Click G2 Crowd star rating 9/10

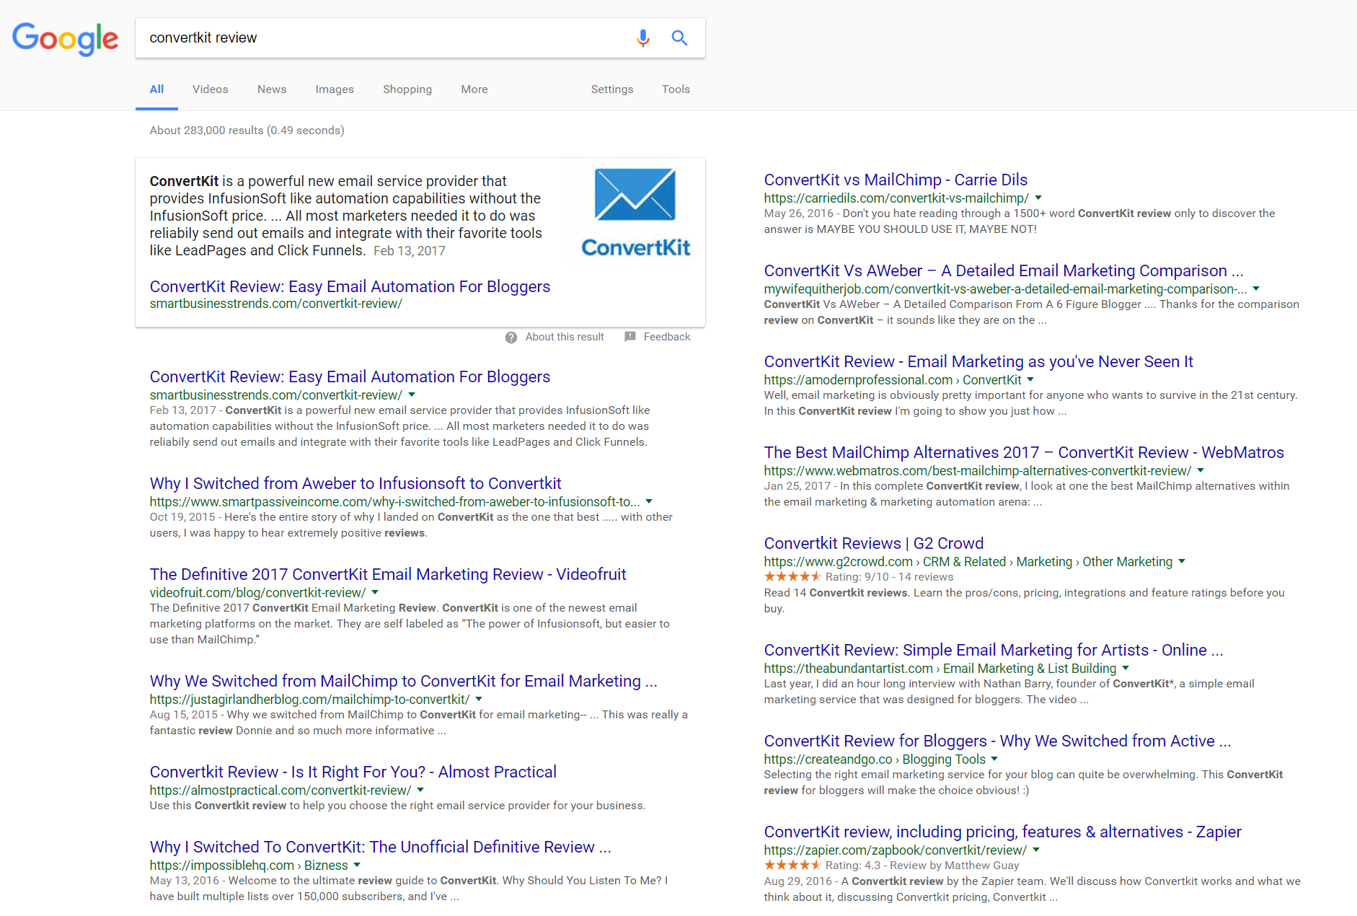[x=792, y=577]
